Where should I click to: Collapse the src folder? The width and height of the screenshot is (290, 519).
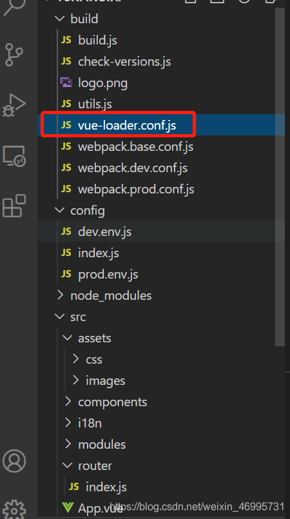click(x=60, y=317)
